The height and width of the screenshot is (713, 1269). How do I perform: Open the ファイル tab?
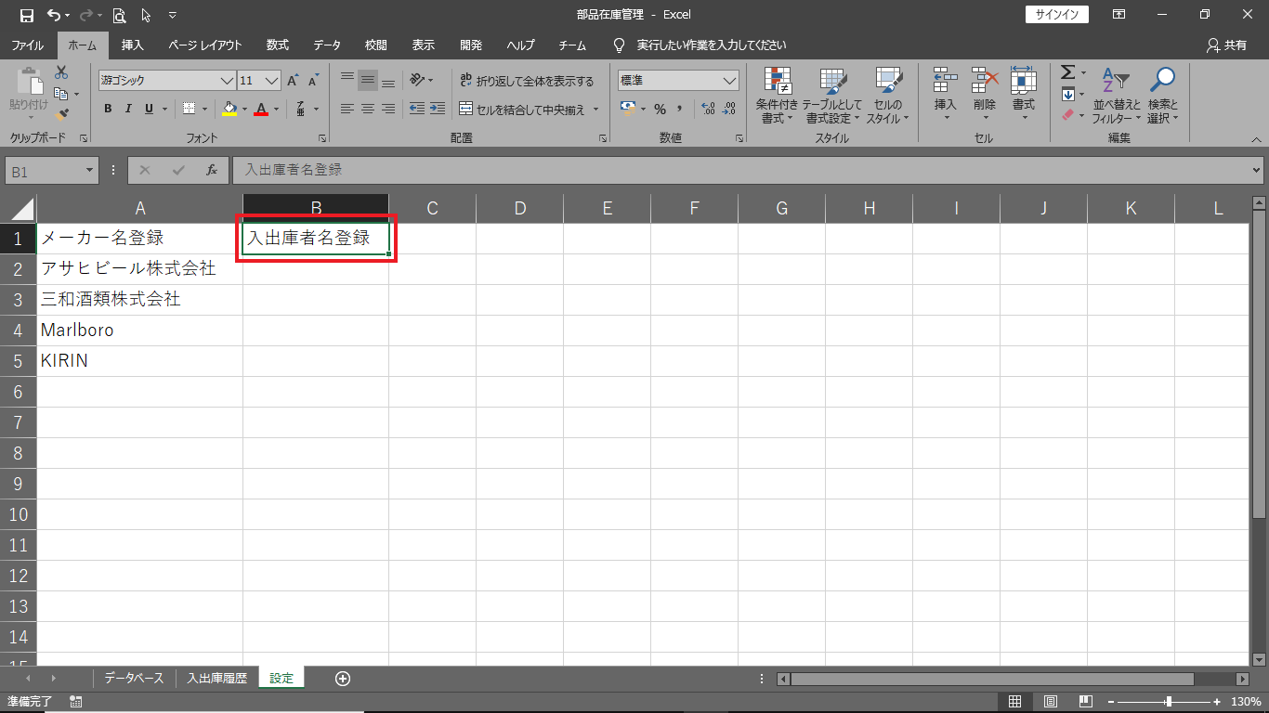27,45
